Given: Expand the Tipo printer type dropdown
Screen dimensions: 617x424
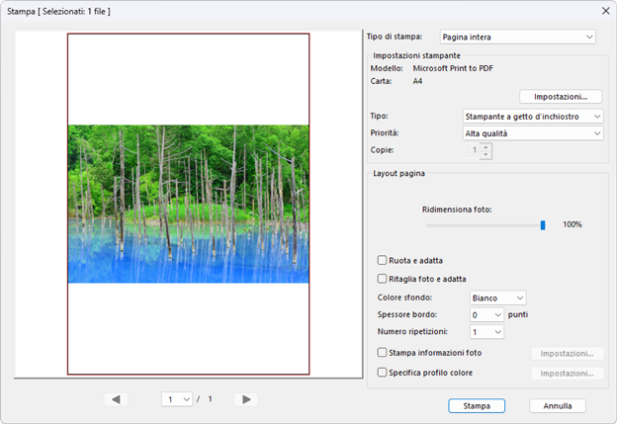Looking at the screenshot, I should pyautogui.click(x=533, y=117).
